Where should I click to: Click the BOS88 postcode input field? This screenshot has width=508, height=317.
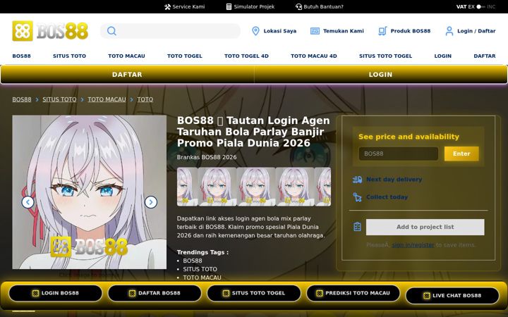tap(399, 154)
